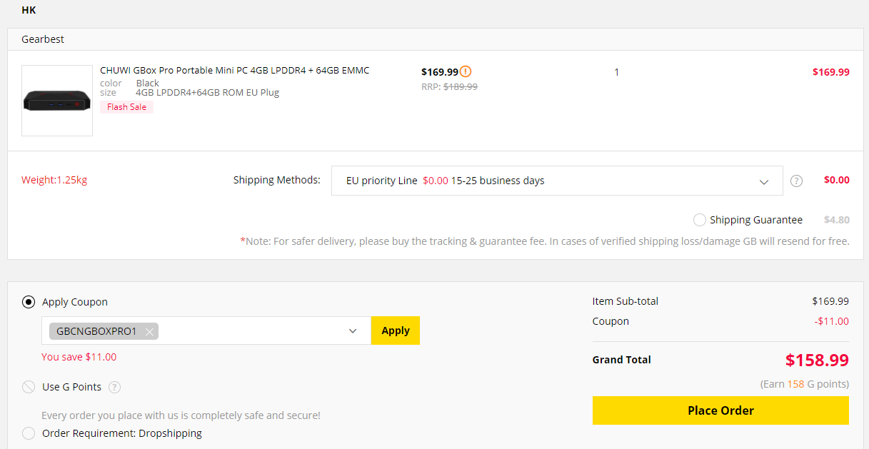Select the Use G Points option
The width and height of the screenshot is (869, 449).
pyautogui.click(x=29, y=387)
